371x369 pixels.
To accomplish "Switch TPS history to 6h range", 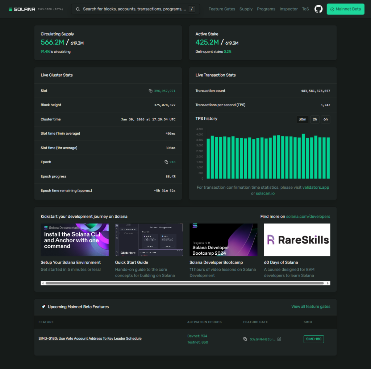I will point(325,119).
